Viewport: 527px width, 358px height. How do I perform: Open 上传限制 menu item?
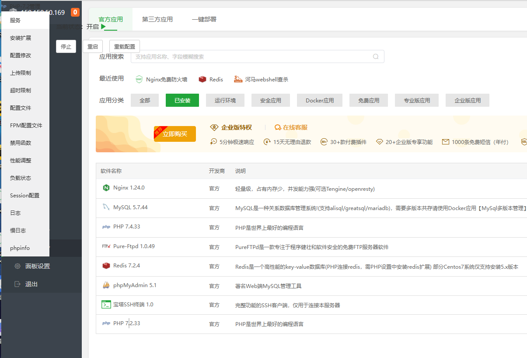pyautogui.click(x=25, y=73)
